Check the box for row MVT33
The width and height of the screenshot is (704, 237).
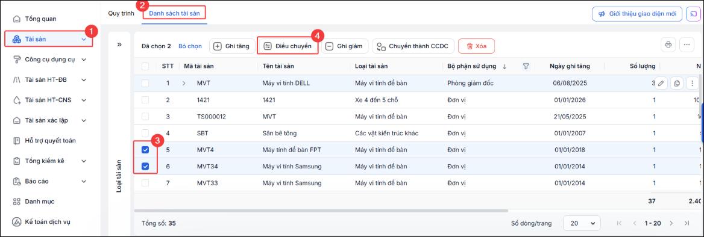145,183
